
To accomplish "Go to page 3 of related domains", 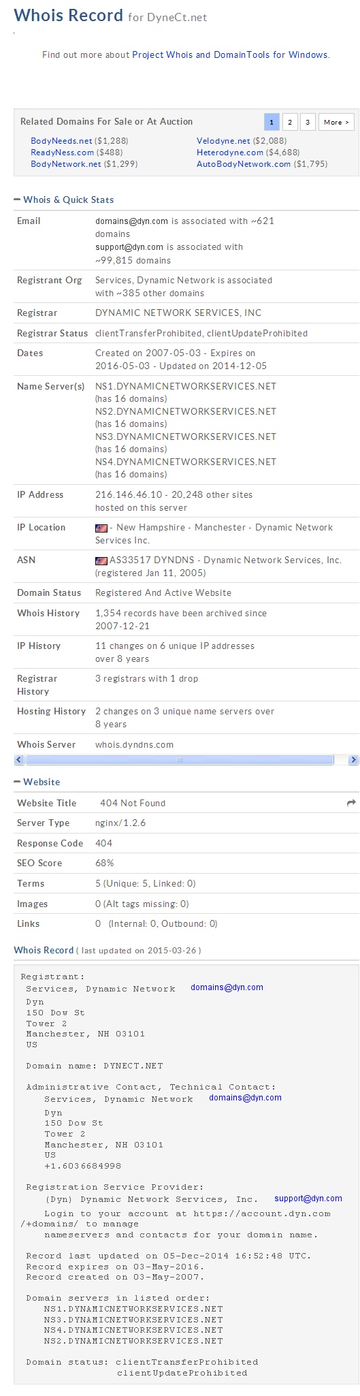I will [307, 122].
